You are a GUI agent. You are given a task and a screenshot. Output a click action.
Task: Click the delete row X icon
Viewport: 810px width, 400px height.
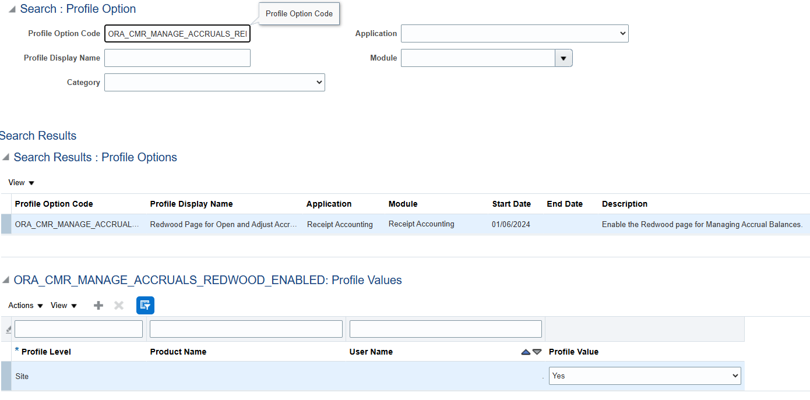coord(119,305)
